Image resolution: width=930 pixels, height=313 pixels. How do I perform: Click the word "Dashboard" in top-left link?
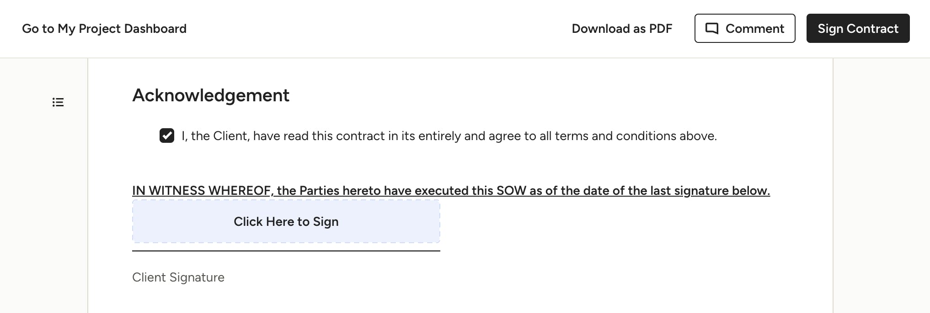click(155, 29)
